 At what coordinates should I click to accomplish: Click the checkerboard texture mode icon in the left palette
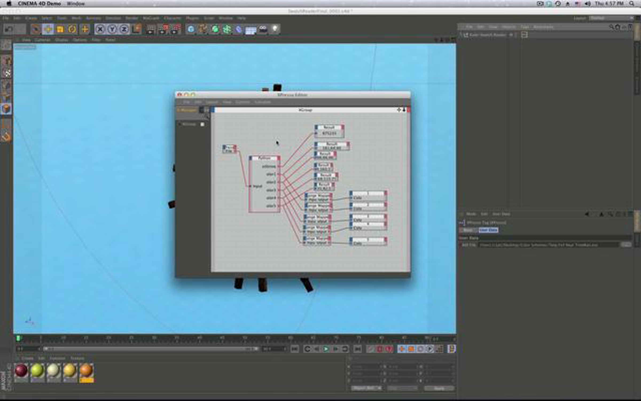point(6,73)
